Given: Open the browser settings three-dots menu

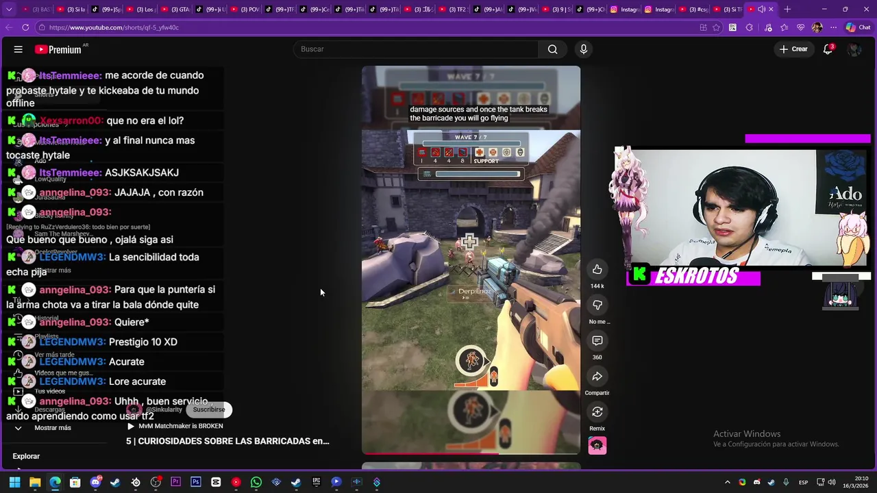Looking at the screenshot, I should click(x=833, y=27).
